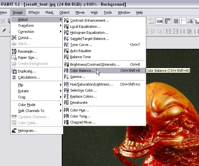Click the Resample icon
This screenshot has height=166, width=199.
tap(14, 51)
